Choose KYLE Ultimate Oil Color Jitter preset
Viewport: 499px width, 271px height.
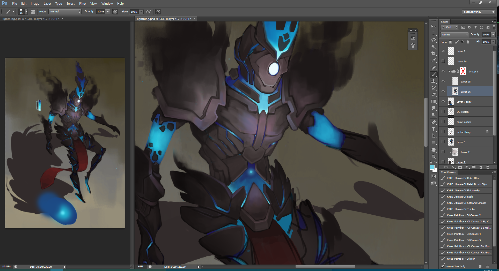(x=466, y=178)
